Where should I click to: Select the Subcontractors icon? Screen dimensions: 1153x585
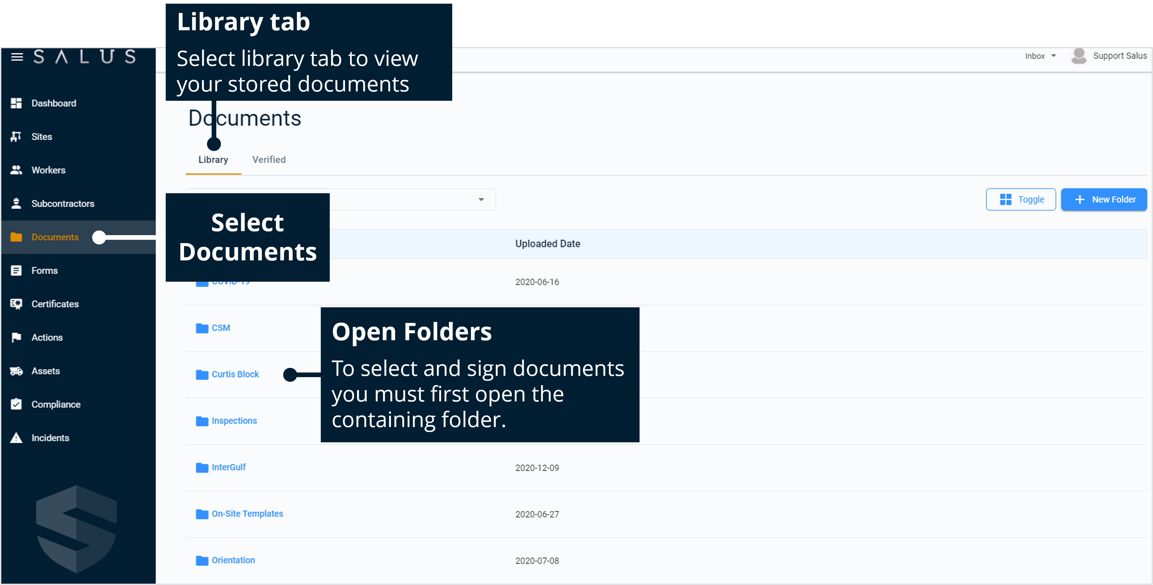click(16, 204)
